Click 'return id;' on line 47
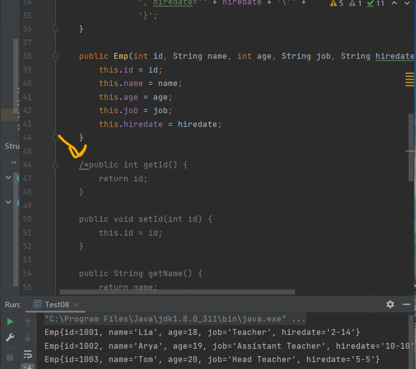 [x=123, y=178]
